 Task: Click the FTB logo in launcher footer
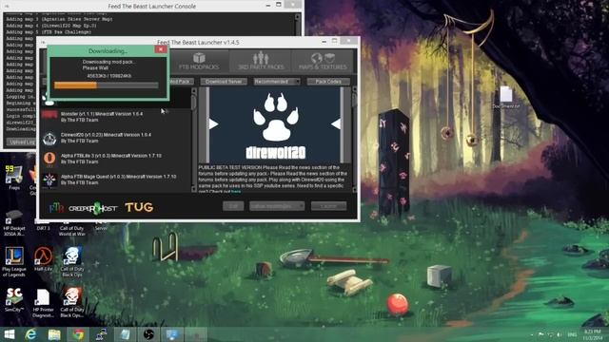(57, 207)
